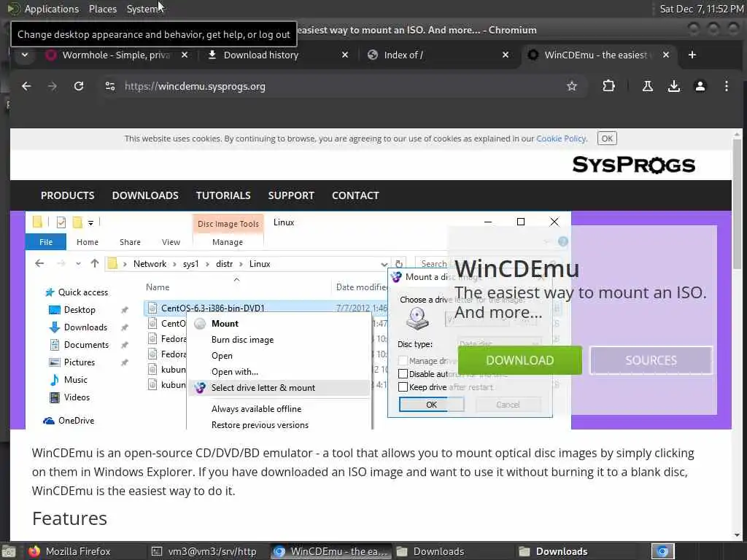The image size is (747, 560).
Task: Close the WinCDEmu tab
Action: click(x=666, y=55)
